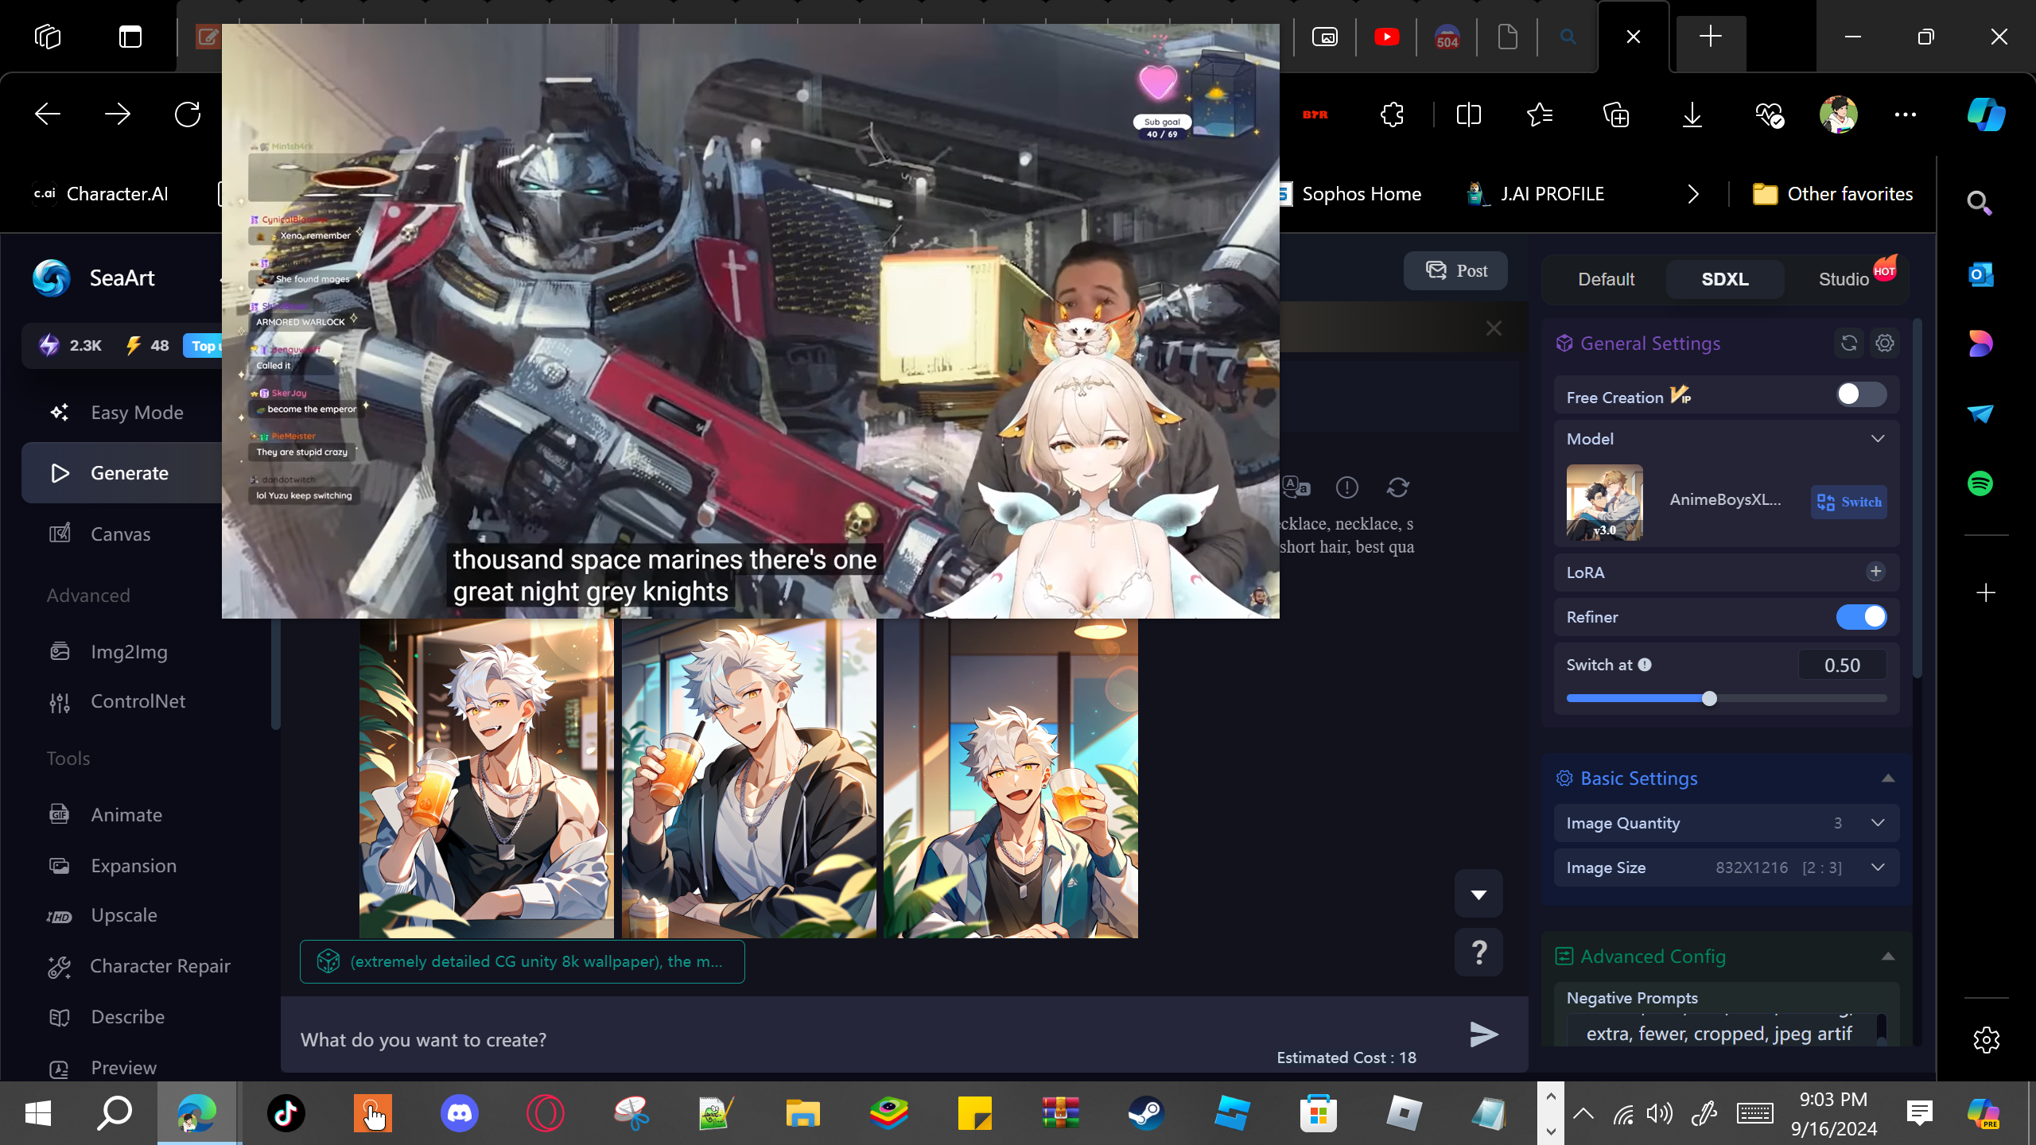Switch to the Default tab
Viewport: 2036px width, 1145px height.
pyautogui.click(x=1606, y=280)
